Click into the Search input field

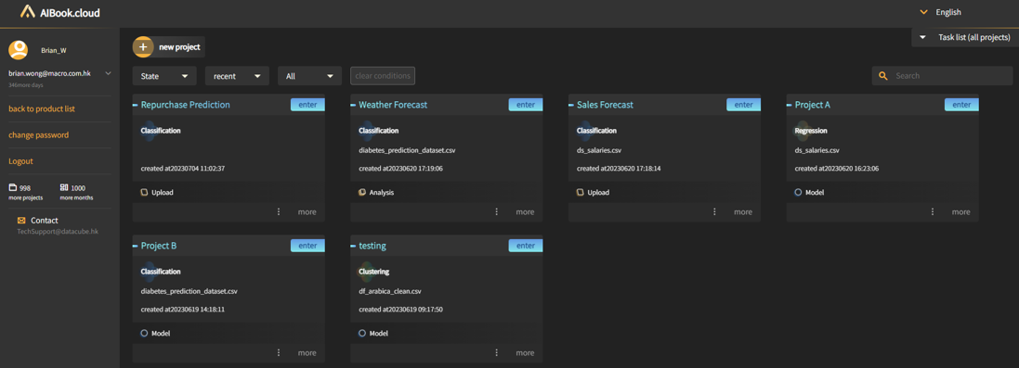point(942,76)
